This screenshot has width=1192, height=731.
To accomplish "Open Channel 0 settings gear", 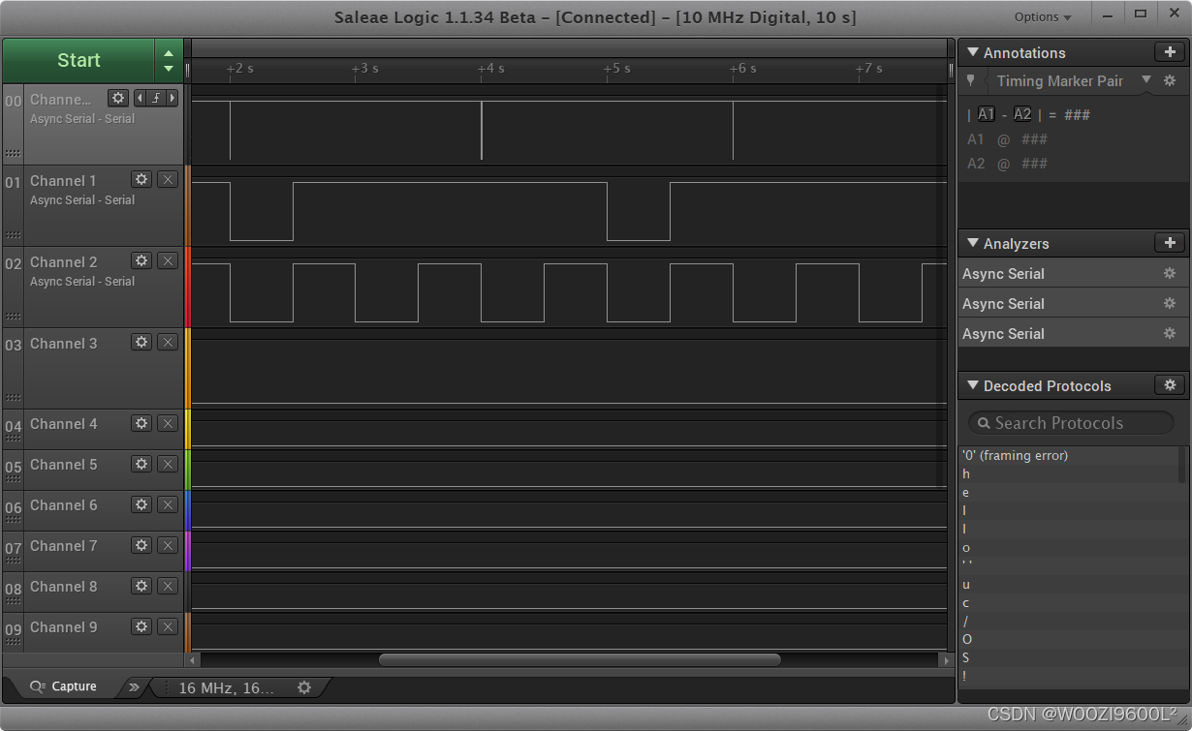I will pos(118,98).
